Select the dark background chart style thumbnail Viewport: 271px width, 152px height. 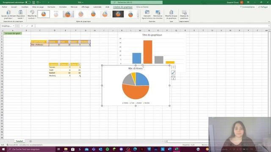(118, 14)
